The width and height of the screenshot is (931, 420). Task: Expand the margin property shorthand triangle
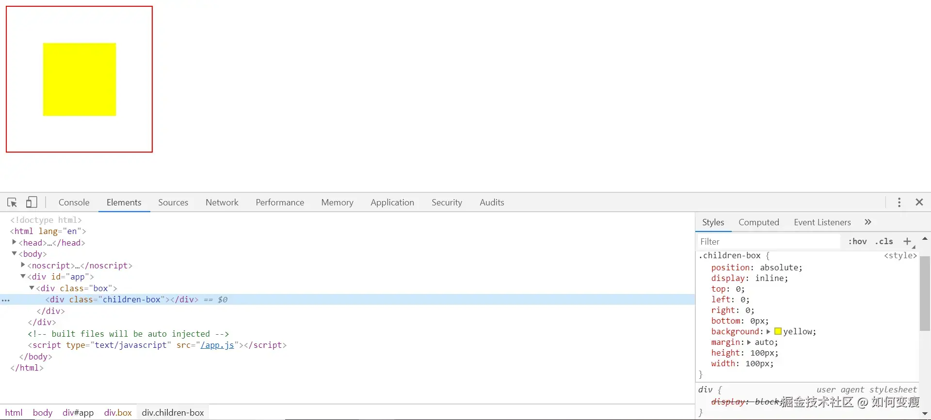click(749, 342)
